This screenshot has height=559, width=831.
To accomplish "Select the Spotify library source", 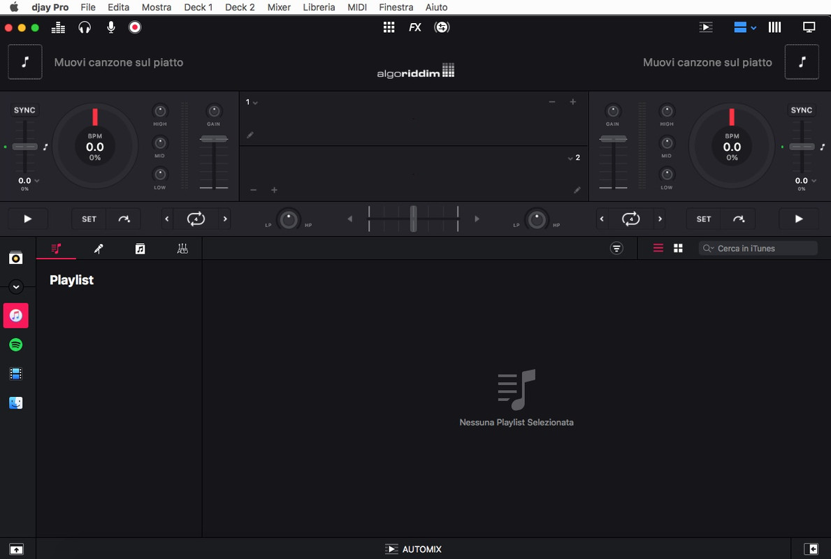I will 16,345.
